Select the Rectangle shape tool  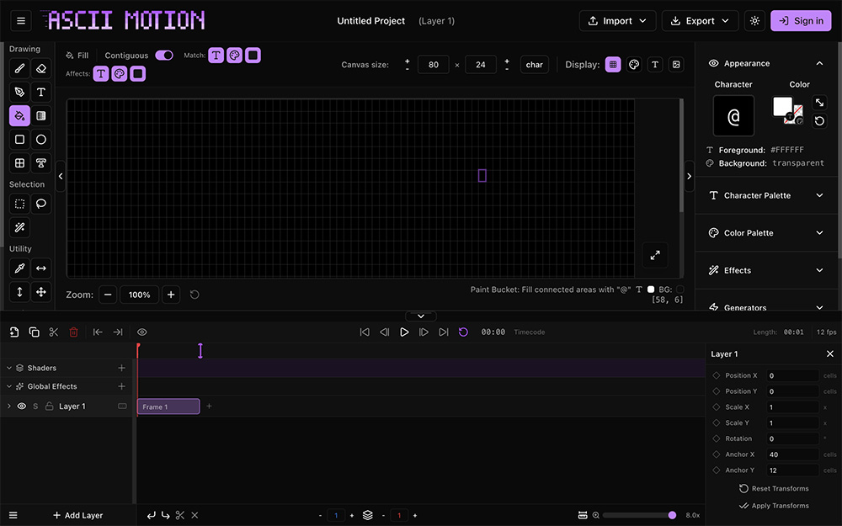tap(19, 140)
